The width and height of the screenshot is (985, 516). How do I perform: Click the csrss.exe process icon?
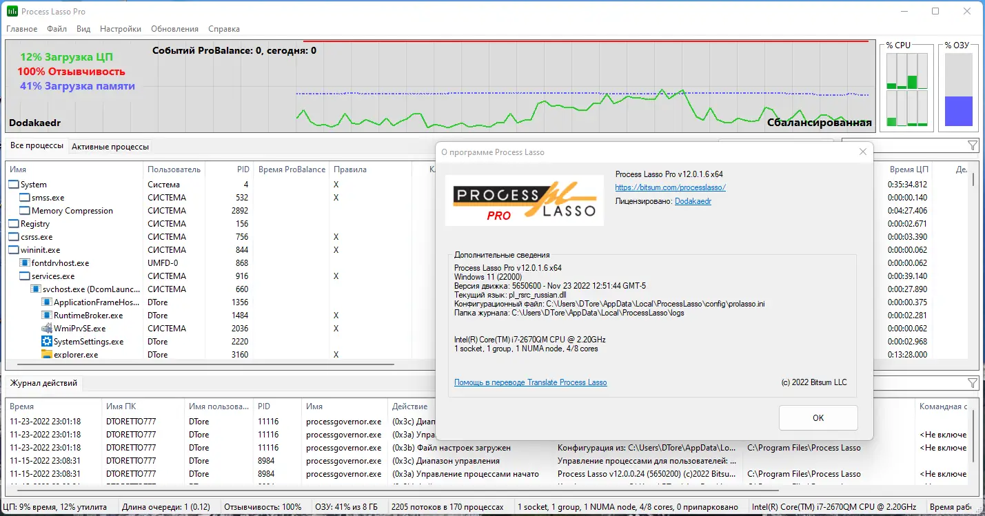click(x=14, y=237)
